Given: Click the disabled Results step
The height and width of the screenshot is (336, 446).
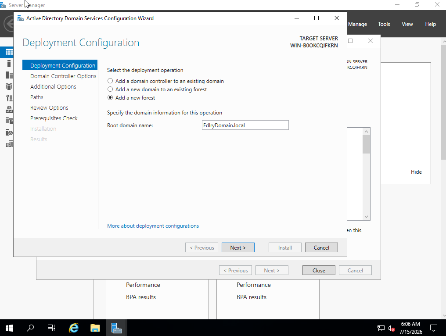Looking at the screenshot, I should pyautogui.click(x=39, y=139).
